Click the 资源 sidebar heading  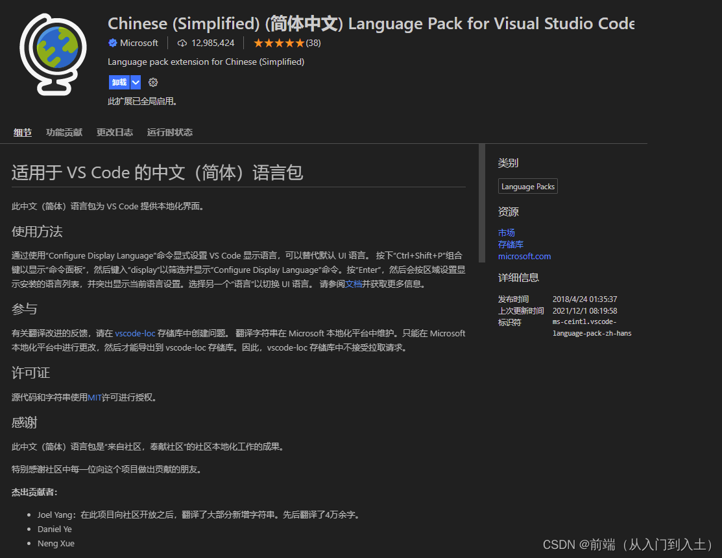click(x=509, y=212)
